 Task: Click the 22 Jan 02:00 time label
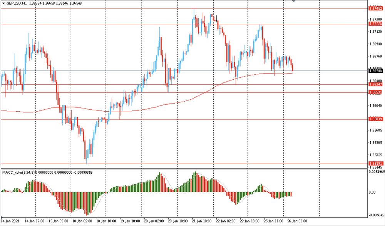(x=225, y=221)
